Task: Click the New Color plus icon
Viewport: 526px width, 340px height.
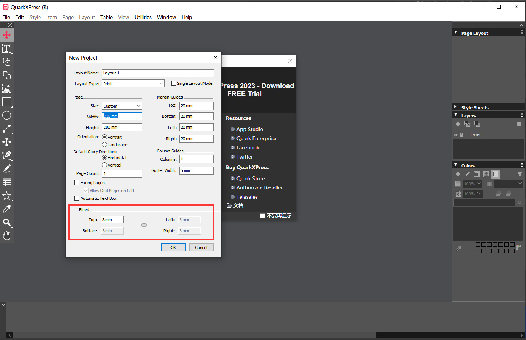Action: (x=458, y=174)
